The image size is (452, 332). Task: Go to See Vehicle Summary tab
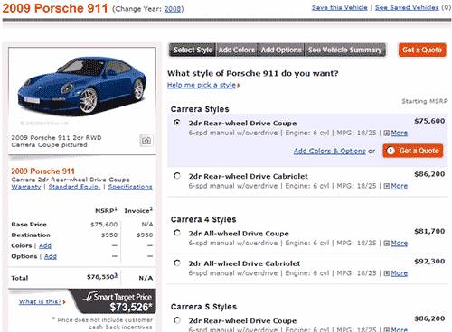click(x=345, y=50)
